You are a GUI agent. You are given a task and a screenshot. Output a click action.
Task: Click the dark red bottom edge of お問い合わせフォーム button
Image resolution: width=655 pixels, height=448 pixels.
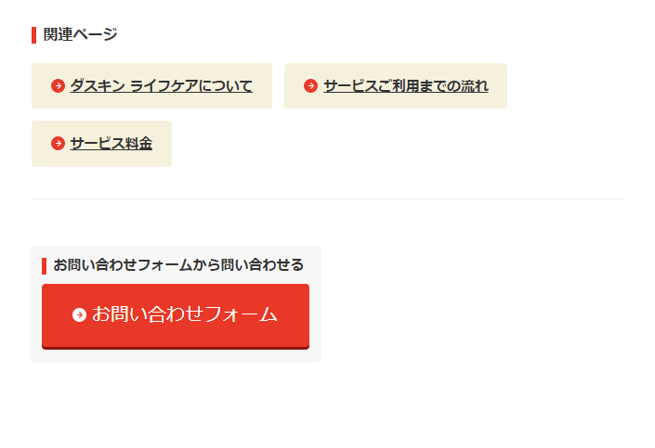pyautogui.click(x=175, y=347)
